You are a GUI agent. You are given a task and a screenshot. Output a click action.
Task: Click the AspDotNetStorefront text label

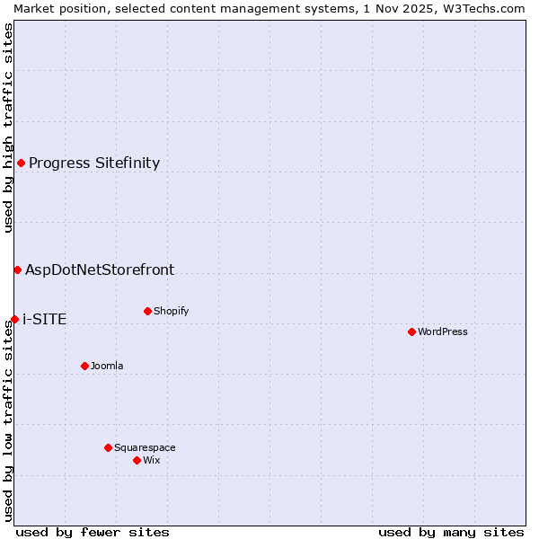point(100,269)
